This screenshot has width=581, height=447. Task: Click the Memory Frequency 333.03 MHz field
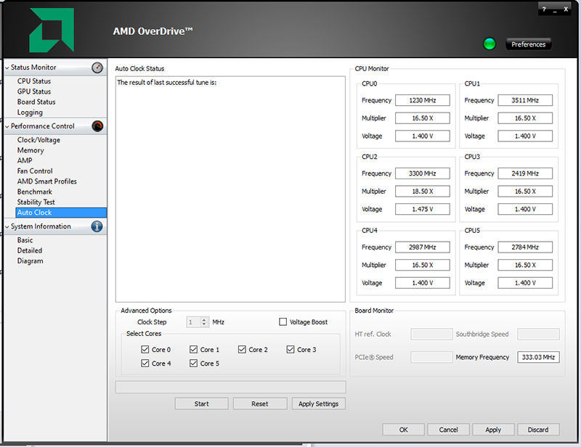538,357
